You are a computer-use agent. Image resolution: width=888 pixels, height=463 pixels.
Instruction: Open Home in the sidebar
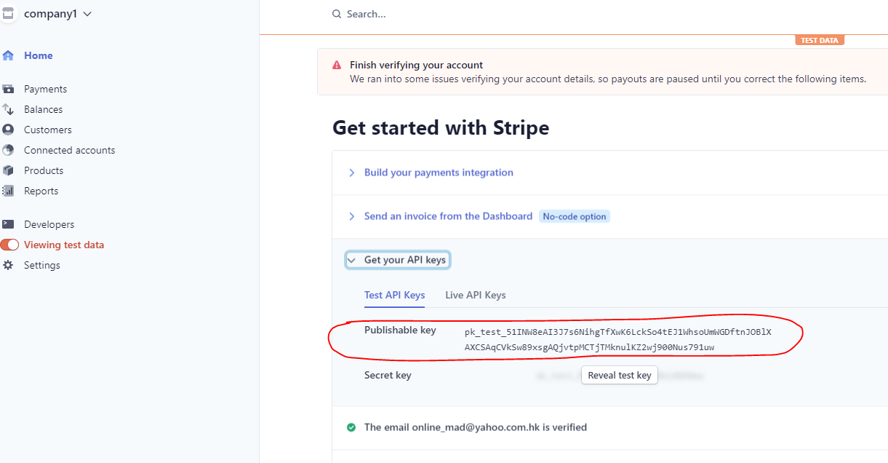pos(39,55)
